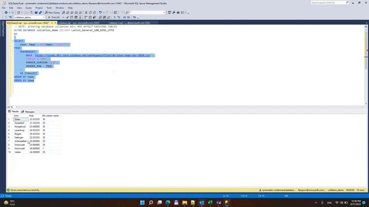Open File Explorer from taskbar
The image size is (369, 207).
tap(184, 202)
